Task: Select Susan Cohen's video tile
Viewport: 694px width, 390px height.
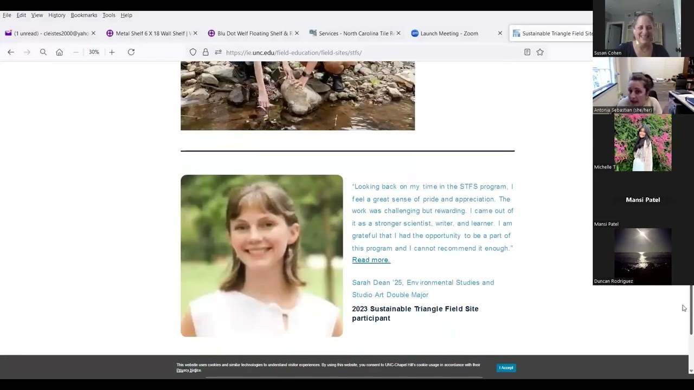Action: pyautogui.click(x=643, y=28)
